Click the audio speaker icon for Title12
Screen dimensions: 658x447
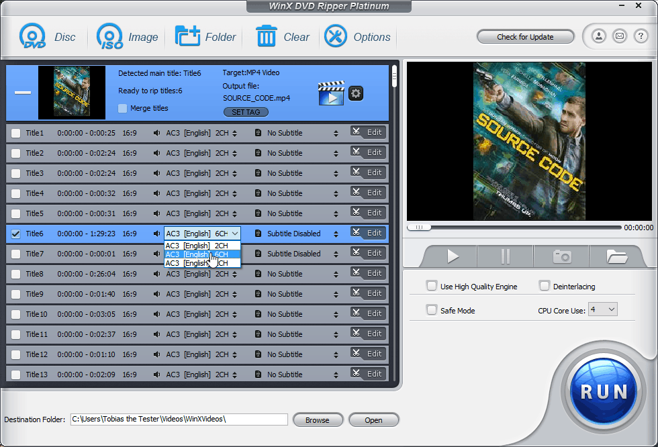156,354
